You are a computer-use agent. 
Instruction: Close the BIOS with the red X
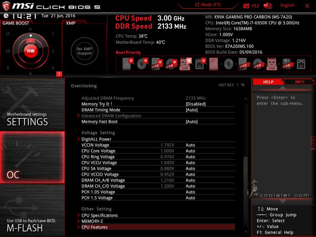(x=307, y=6)
